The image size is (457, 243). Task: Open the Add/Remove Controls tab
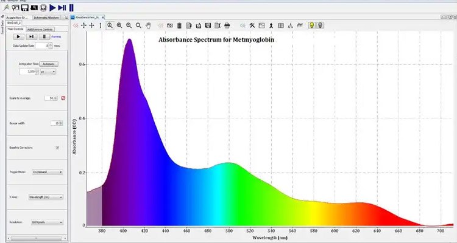pyautogui.click(x=40, y=29)
